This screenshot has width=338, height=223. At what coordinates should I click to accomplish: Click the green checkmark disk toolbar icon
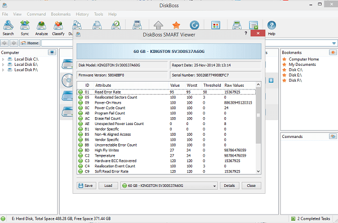[116, 25]
